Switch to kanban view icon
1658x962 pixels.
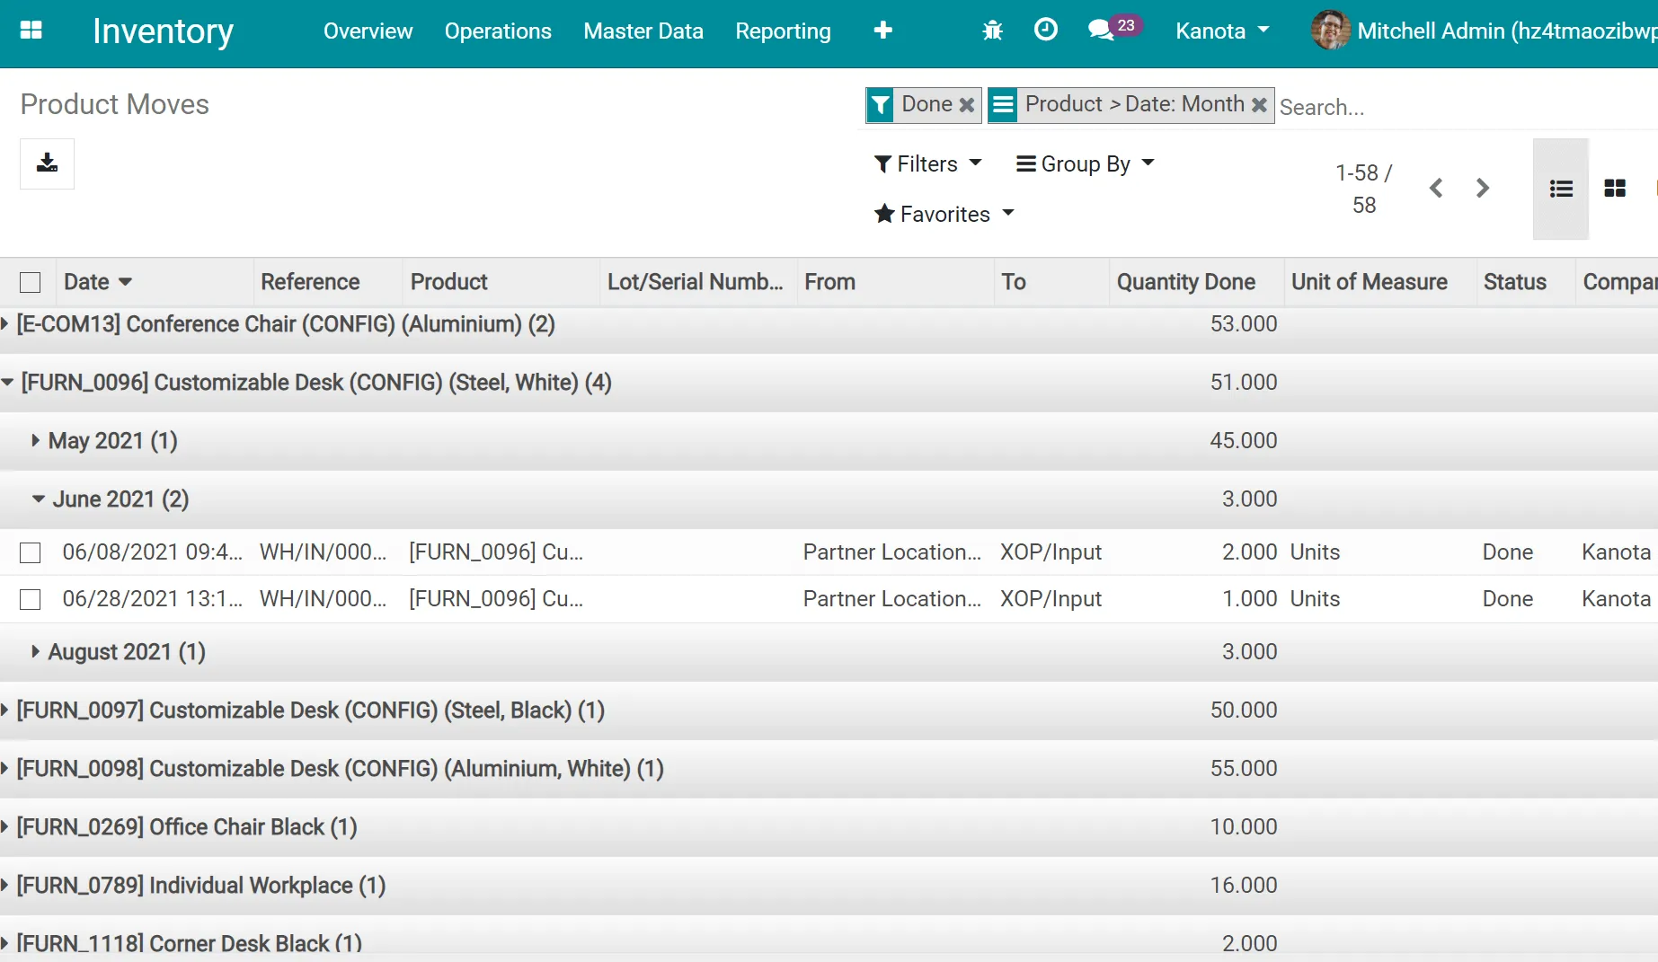click(1615, 189)
